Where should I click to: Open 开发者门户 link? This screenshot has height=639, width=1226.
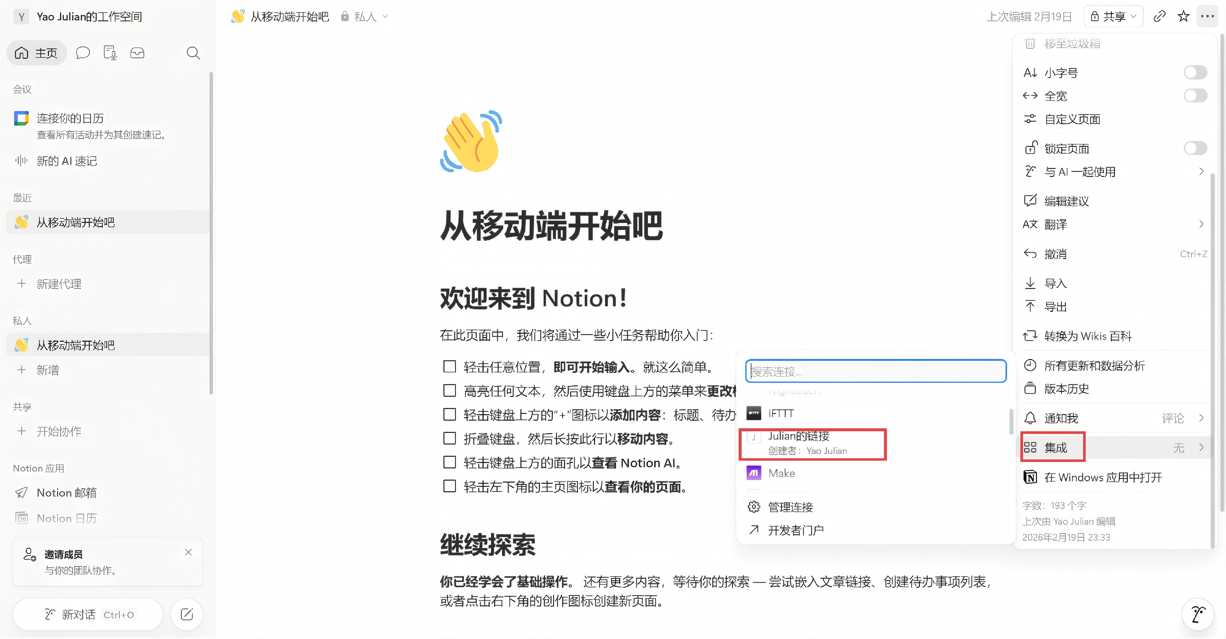click(x=875, y=530)
